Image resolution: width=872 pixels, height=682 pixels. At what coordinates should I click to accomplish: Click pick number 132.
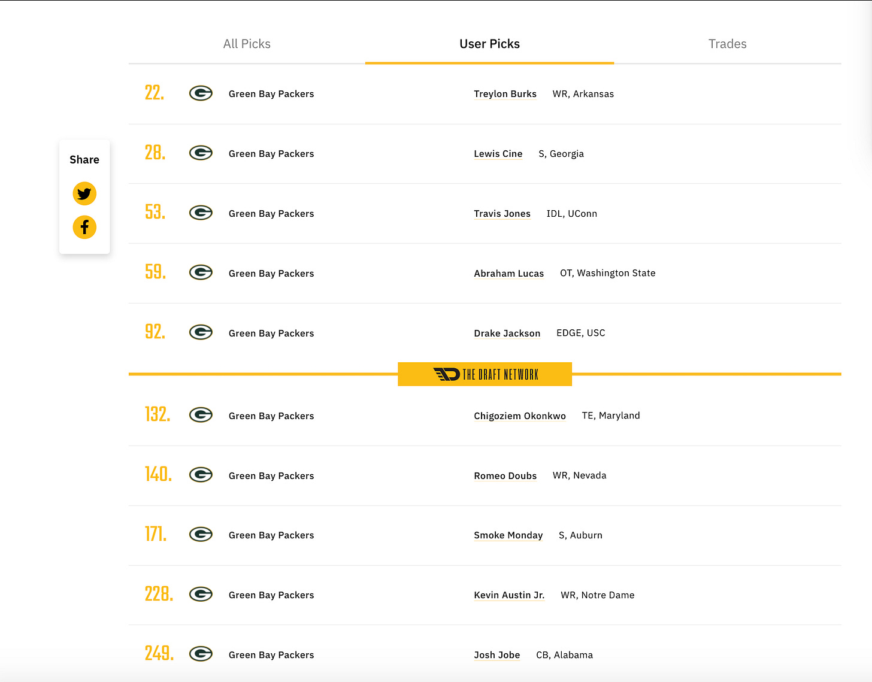tap(158, 414)
